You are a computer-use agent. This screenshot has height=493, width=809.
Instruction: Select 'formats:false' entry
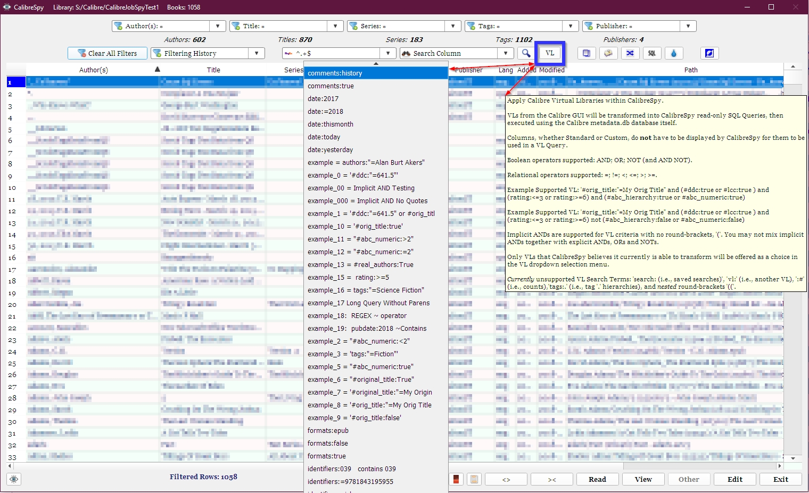376,443
